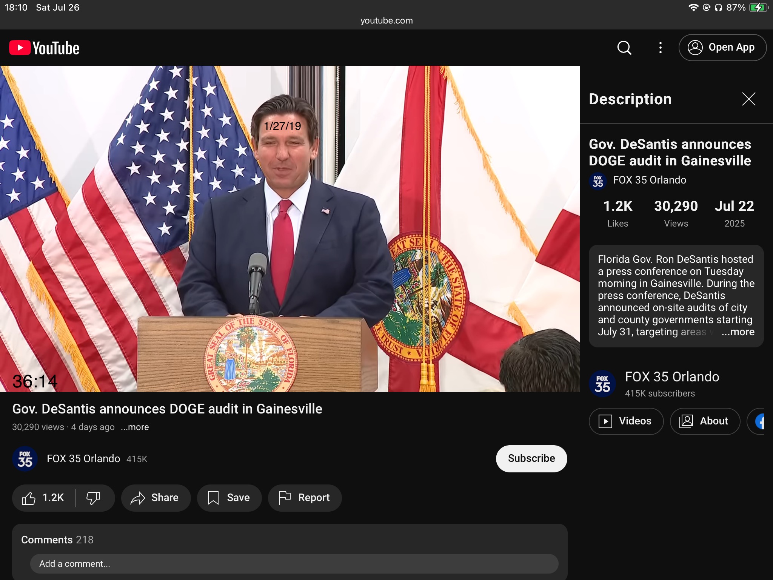Expand video details with ...more under title

135,427
